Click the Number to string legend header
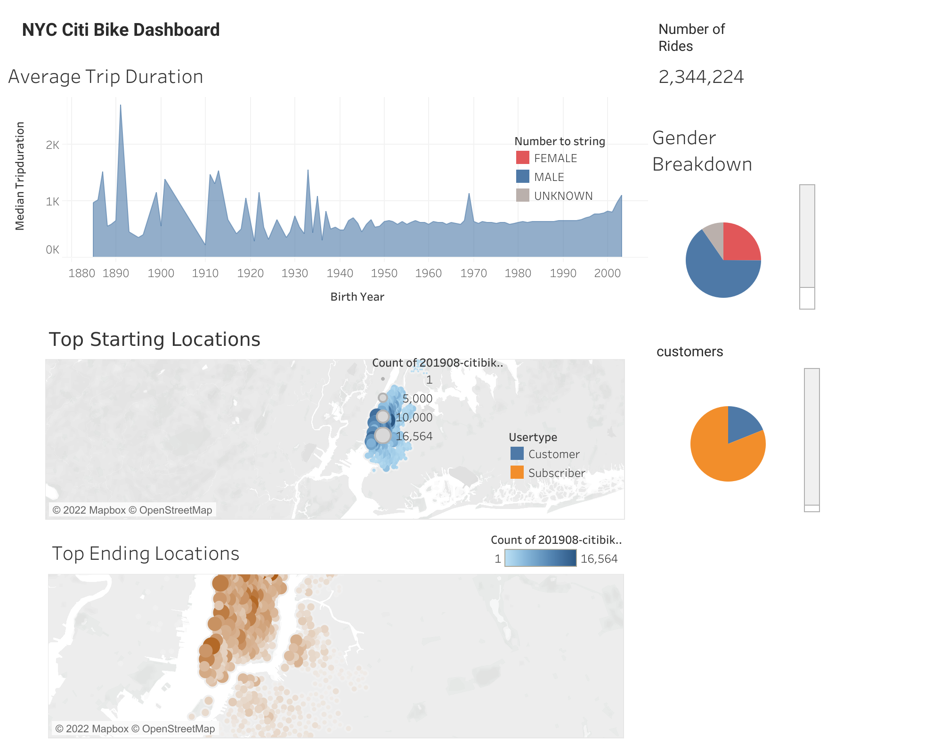This screenshot has width=941, height=753. click(560, 141)
